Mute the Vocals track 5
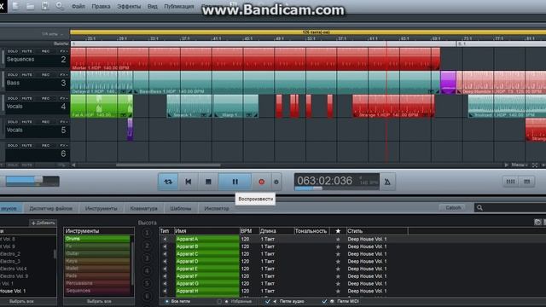Viewport: 546px width, 307px height. click(26, 122)
